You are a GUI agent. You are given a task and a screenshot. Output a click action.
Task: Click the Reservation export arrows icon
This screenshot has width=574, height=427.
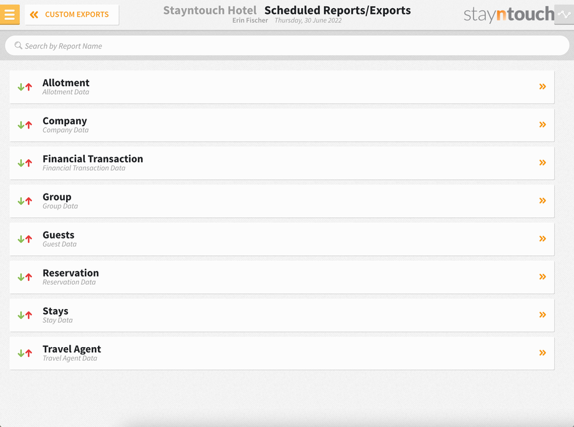[x=25, y=277]
